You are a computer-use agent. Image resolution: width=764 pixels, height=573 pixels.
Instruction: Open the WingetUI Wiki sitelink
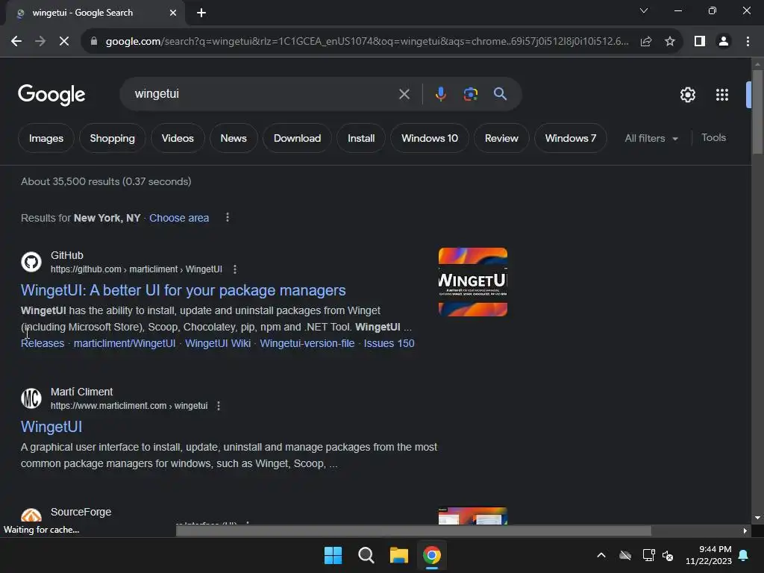[x=218, y=343]
